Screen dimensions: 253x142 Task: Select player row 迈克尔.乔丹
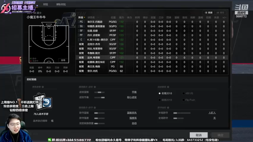[x=152, y=44]
